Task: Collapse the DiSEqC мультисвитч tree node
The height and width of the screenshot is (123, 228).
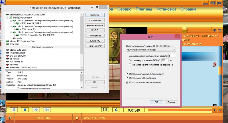Action: [x=7, y=18]
